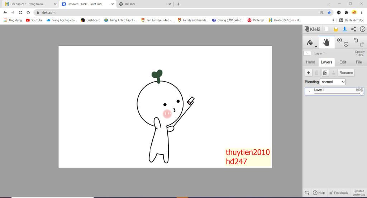The width and height of the screenshot is (367, 198).
Task: Select the Hand tool
Action: click(327, 42)
